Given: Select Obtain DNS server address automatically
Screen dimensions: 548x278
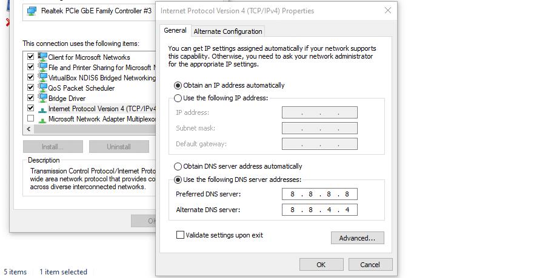Looking at the screenshot, I should coord(178,166).
